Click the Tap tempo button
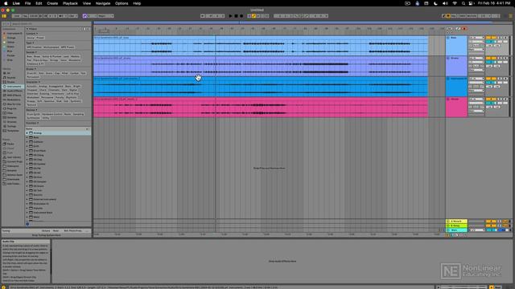The height and width of the screenshot is (289, 515). pyautogui.click(x=25, y=16)
